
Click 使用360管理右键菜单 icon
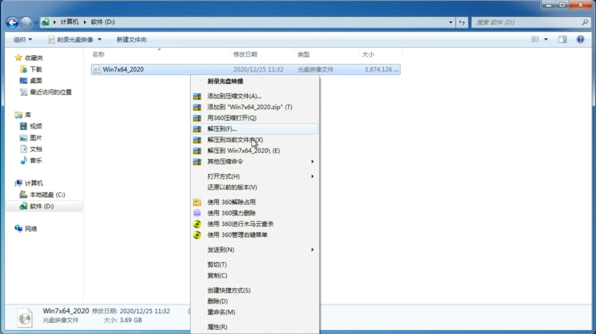tap(197, 234)
